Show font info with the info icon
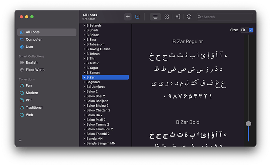 point(189,17)
